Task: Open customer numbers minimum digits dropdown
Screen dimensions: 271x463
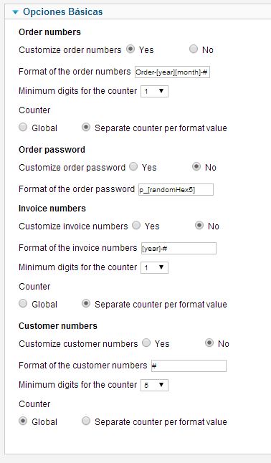Action: pos(154,385)
